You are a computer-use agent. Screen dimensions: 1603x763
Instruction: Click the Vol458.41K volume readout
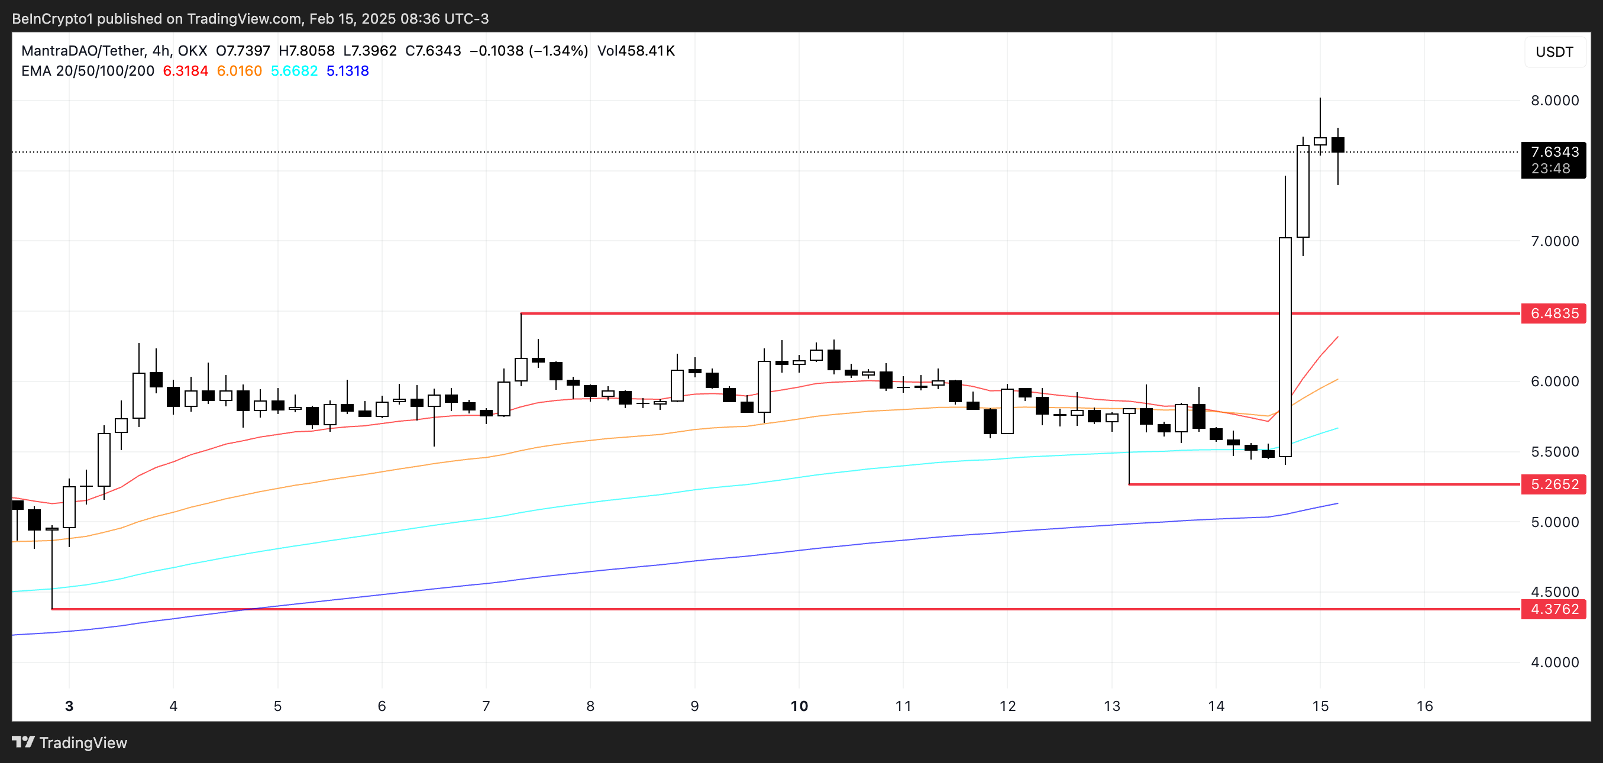(x=635, y=50)
